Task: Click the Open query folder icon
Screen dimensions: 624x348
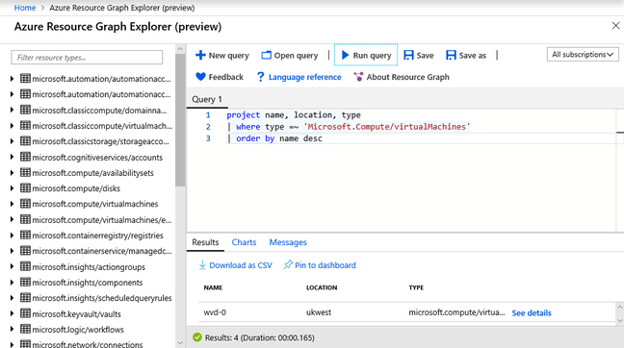Action: coord(266,55)
